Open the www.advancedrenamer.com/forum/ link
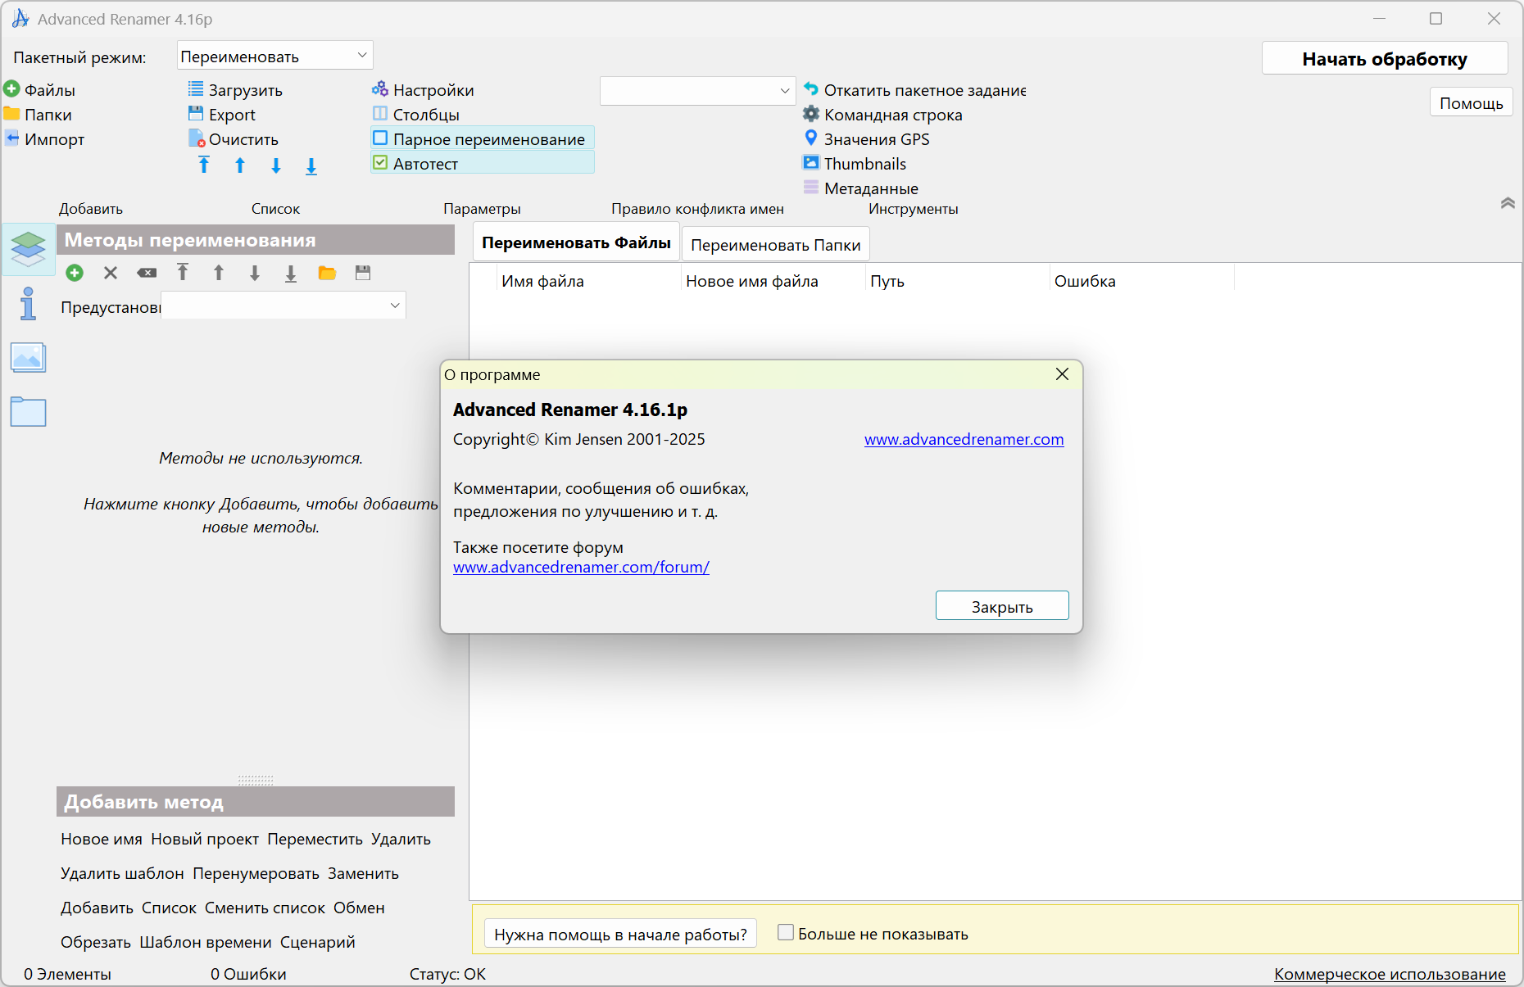Viewport: 1524px width, 987px height. coord(581,567)
